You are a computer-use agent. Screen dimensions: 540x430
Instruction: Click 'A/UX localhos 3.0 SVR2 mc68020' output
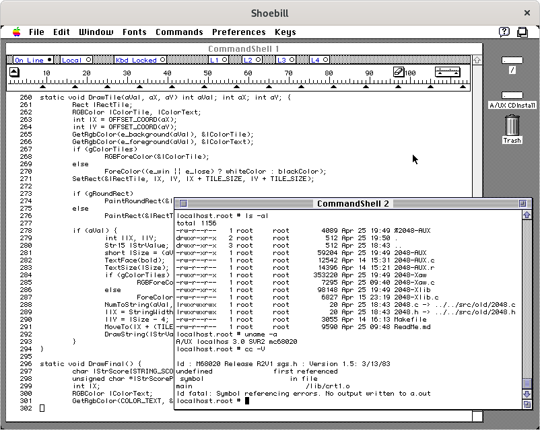click(x=236, y=342)
